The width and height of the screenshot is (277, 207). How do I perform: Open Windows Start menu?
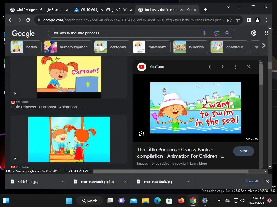[69, 201]
